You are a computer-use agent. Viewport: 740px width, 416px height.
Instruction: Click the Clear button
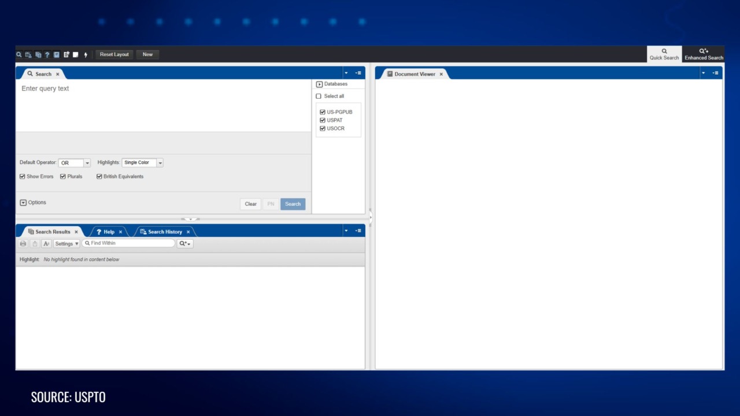click(251, 204)
